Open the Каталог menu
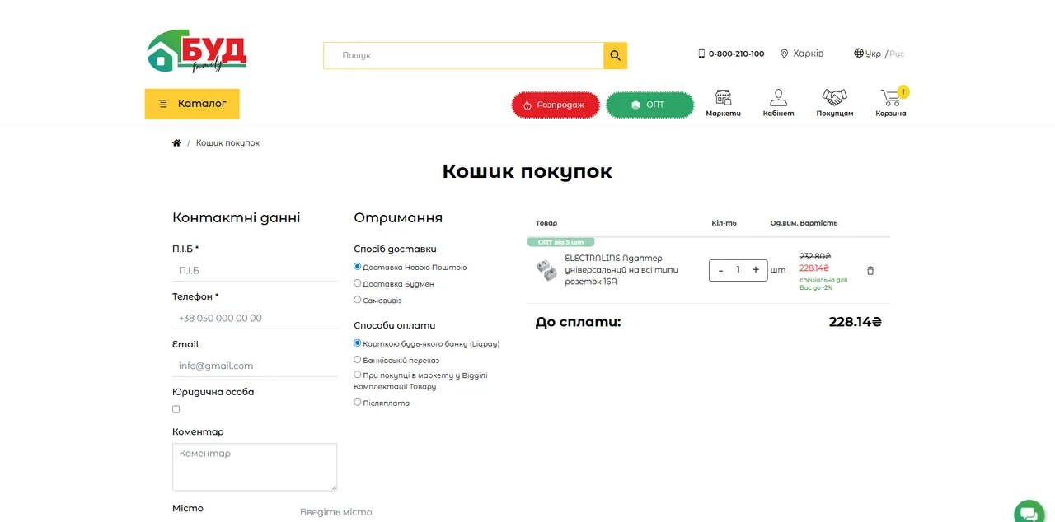 pos(192,104)
